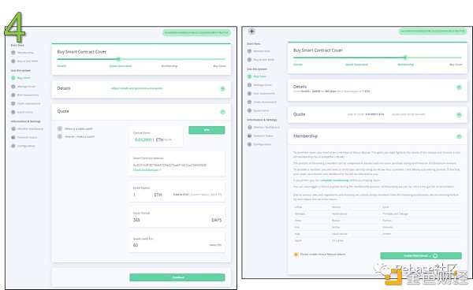This screenshot has height=290, width=473.
Task: Open Manage Cover icon in left panel
Action: tap(13, 87)
